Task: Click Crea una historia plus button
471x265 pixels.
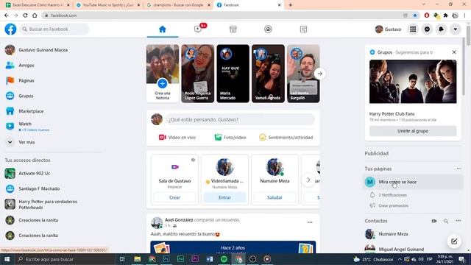Action: pyautogui.click(x=163, y=83)
